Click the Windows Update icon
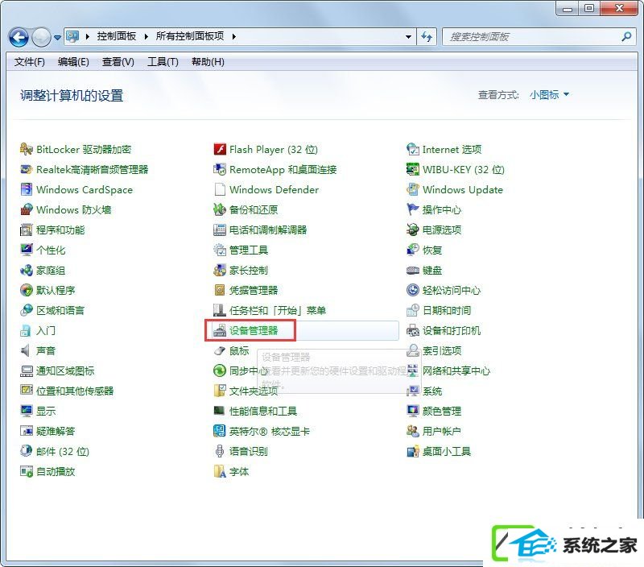 pos(413,189)
